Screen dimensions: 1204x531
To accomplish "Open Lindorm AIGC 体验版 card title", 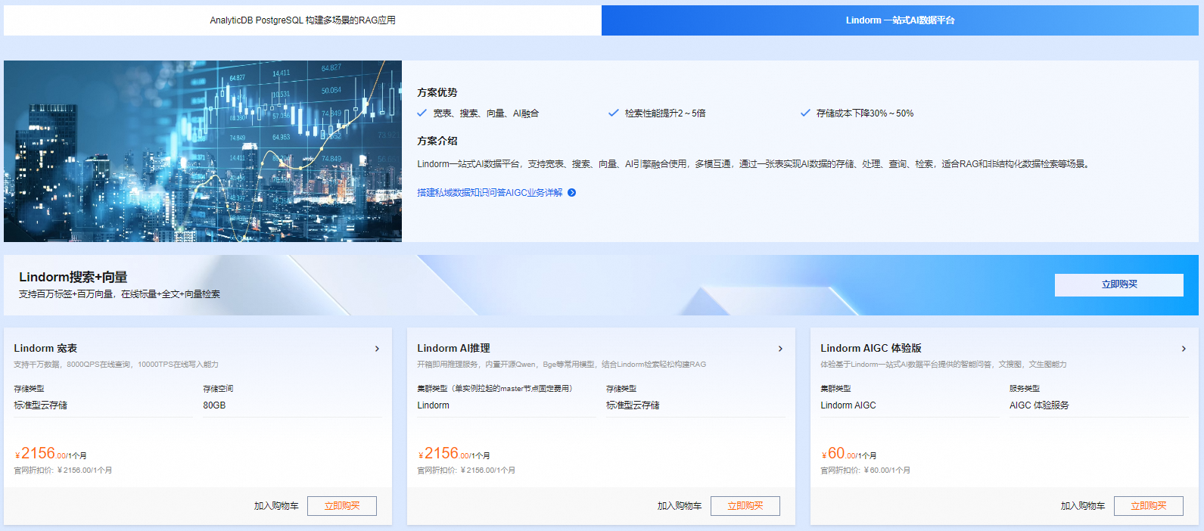I will [x=871, y=349].
